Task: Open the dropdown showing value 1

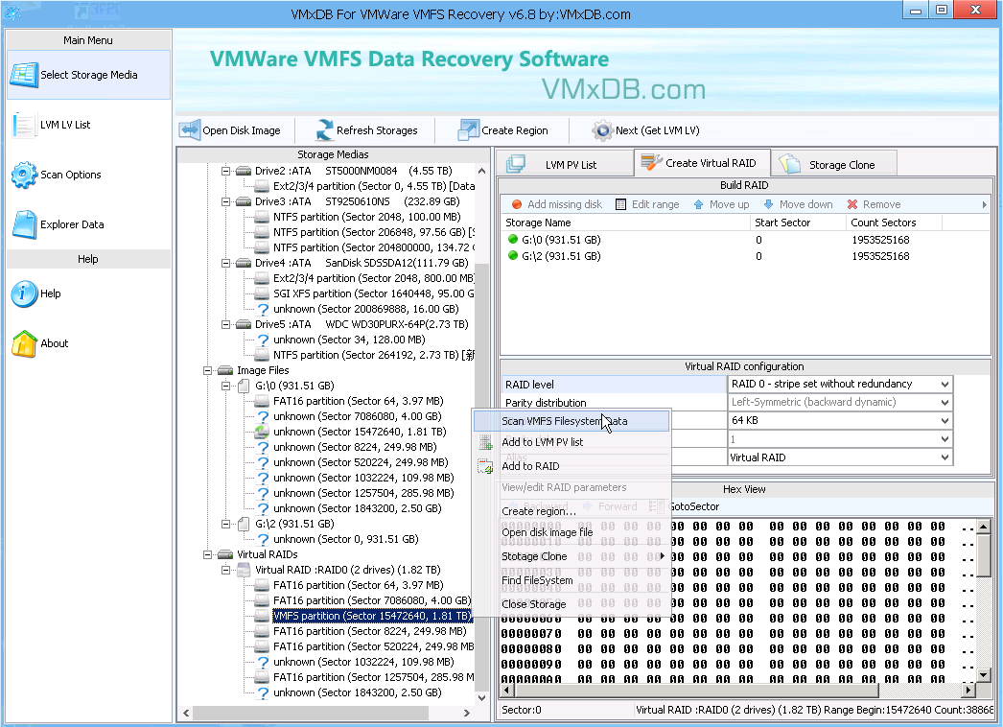Action: click(x=945, y=439)
